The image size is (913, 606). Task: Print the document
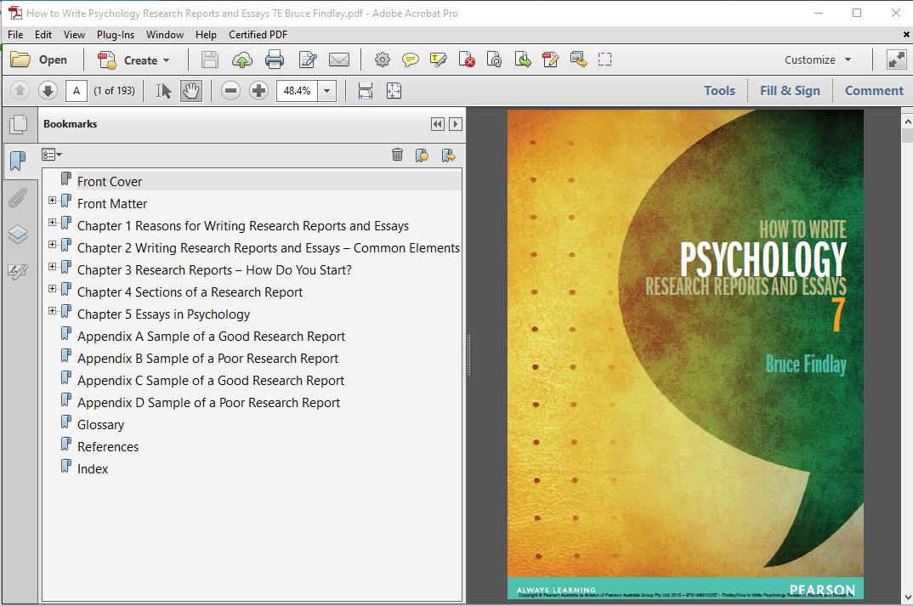(273, 59)
